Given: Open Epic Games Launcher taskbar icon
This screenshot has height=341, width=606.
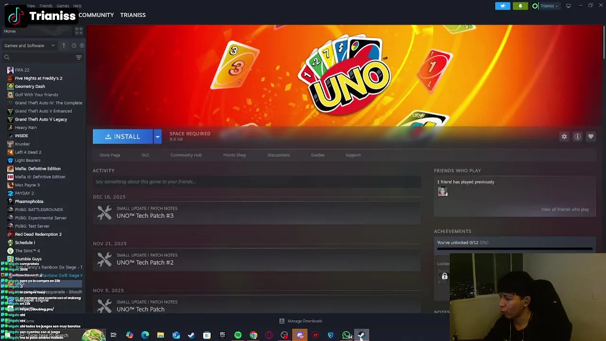Looking at the screenshot, I should (x=223, y=335).
